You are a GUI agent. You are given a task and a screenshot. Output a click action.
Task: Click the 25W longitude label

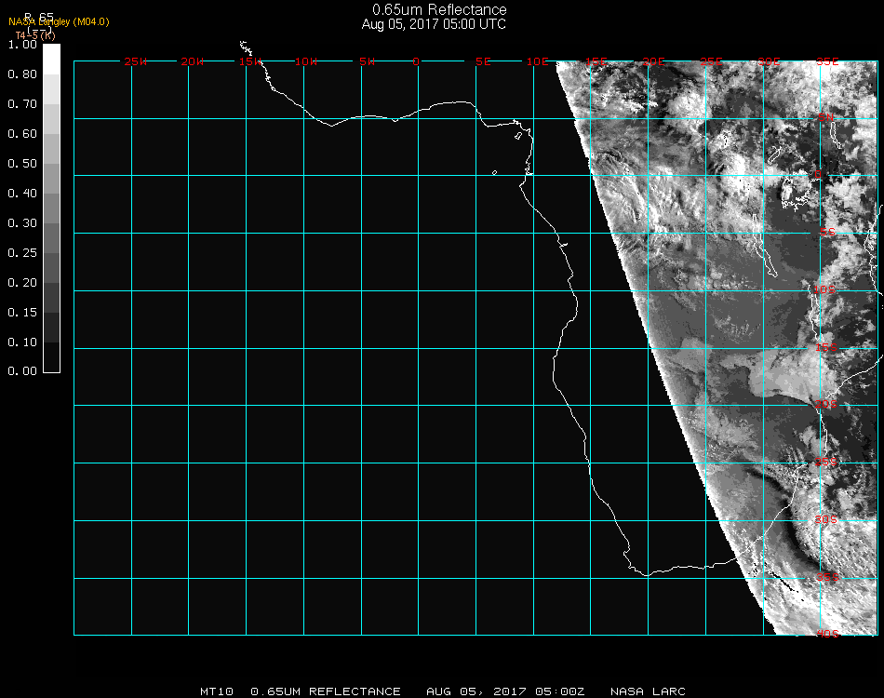(135, 62)
